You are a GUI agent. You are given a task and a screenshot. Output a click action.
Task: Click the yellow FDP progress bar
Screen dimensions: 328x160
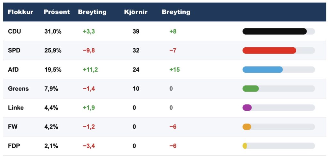coord(245,146)
